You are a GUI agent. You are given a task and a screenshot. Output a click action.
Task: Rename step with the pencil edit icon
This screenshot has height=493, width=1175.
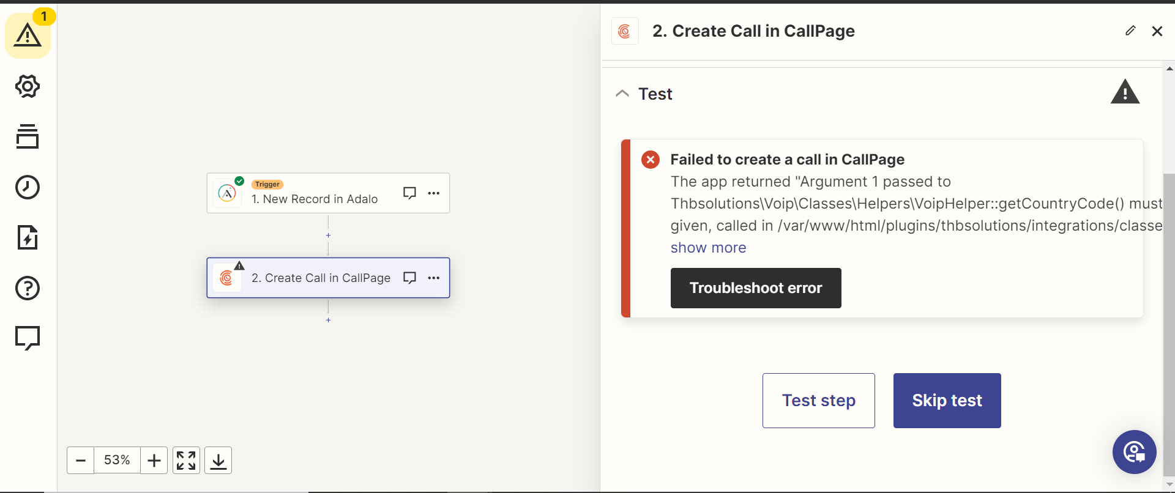point(1130,31)
